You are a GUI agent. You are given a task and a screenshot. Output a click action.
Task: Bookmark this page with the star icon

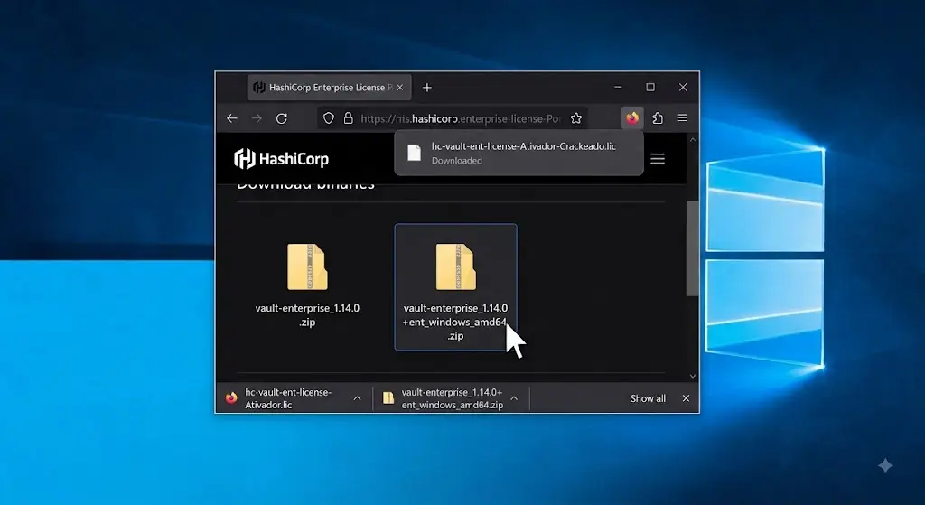pyautogui.click(x=576, y=118)
